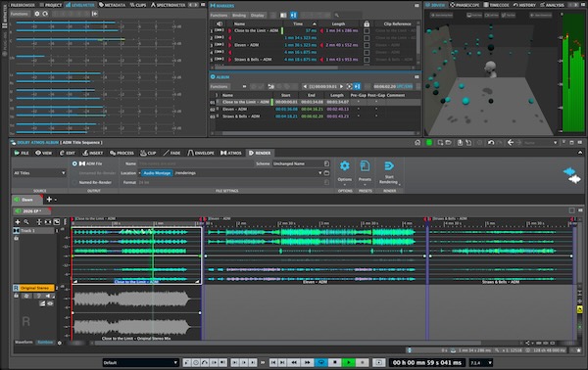Open Level Meter settings gear icon
This screenshot has height=370, width=588.
tap(37, 14)
